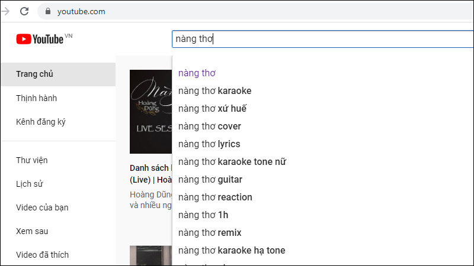The height and width of the screenshot is (266, 474).
Task: Click the search box containing nàng thơ
Action: tap(322, 39)
